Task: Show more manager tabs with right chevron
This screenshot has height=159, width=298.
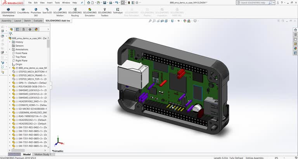Action: (48, 29)
